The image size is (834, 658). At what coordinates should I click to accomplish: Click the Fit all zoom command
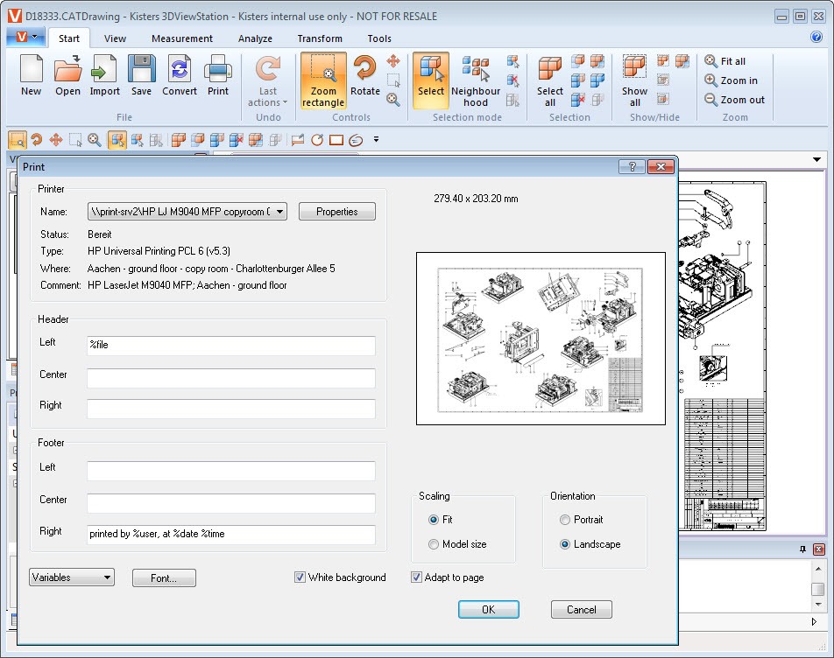[725, 61]
